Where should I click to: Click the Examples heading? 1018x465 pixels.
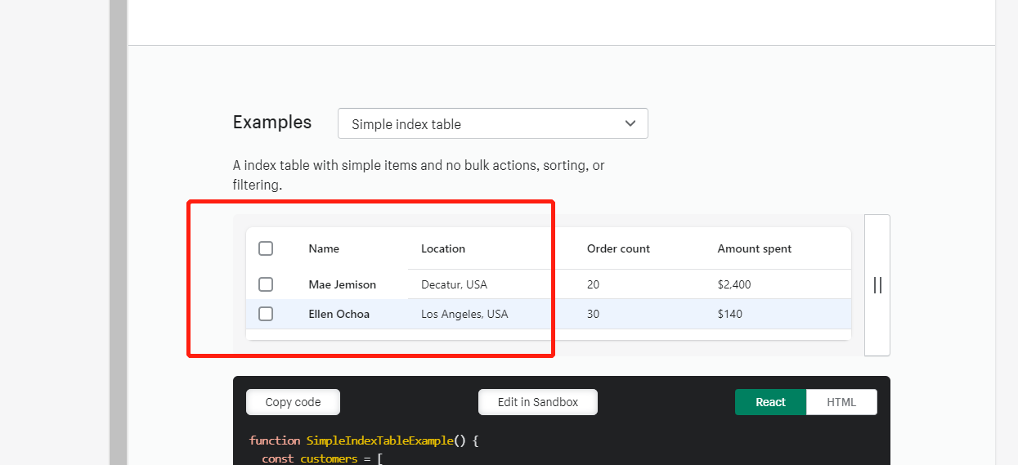tap(272, 123)
